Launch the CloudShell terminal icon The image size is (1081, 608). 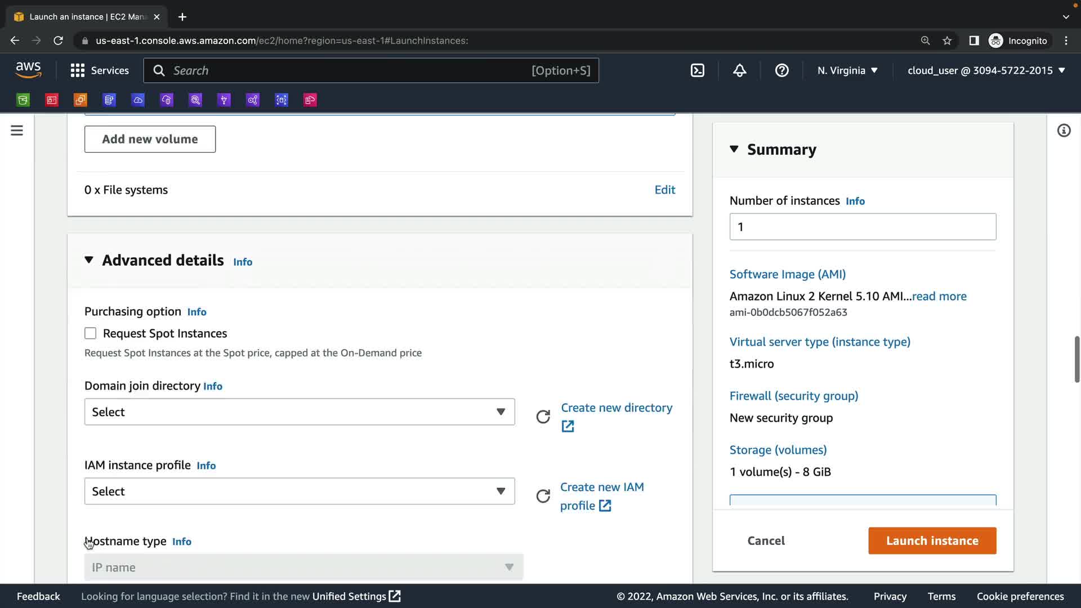click(x=697, y=70)
